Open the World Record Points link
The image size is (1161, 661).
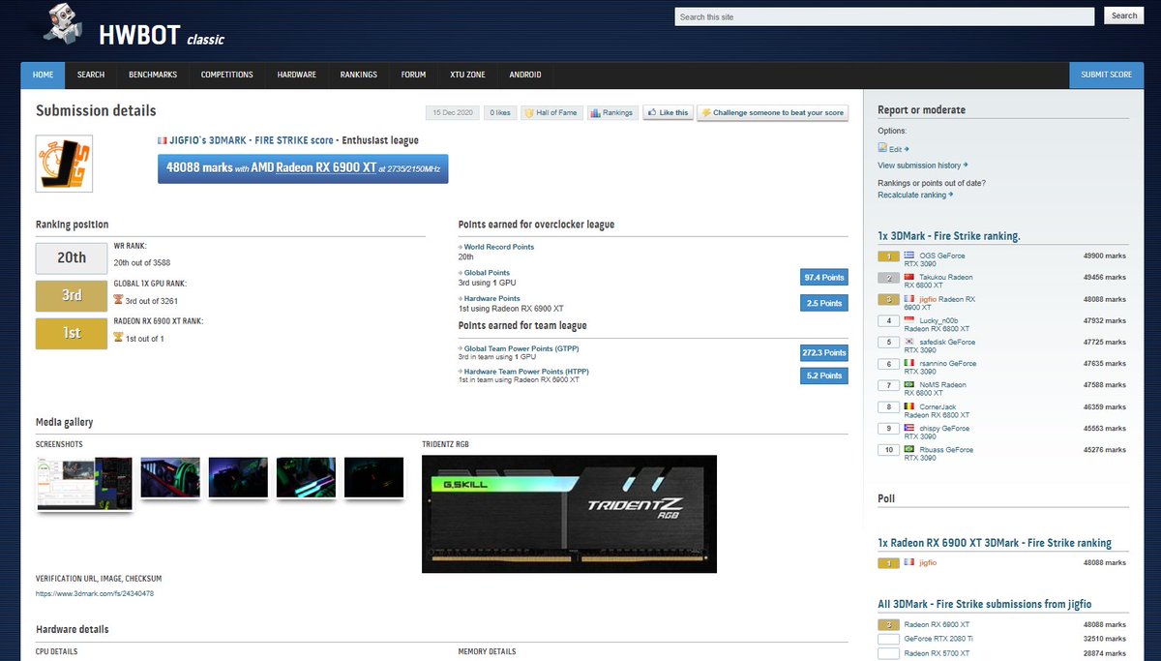(x=499, y=247)
